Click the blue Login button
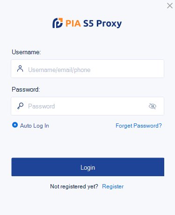Viewport: 175px width, 215px height. [88, 167]
